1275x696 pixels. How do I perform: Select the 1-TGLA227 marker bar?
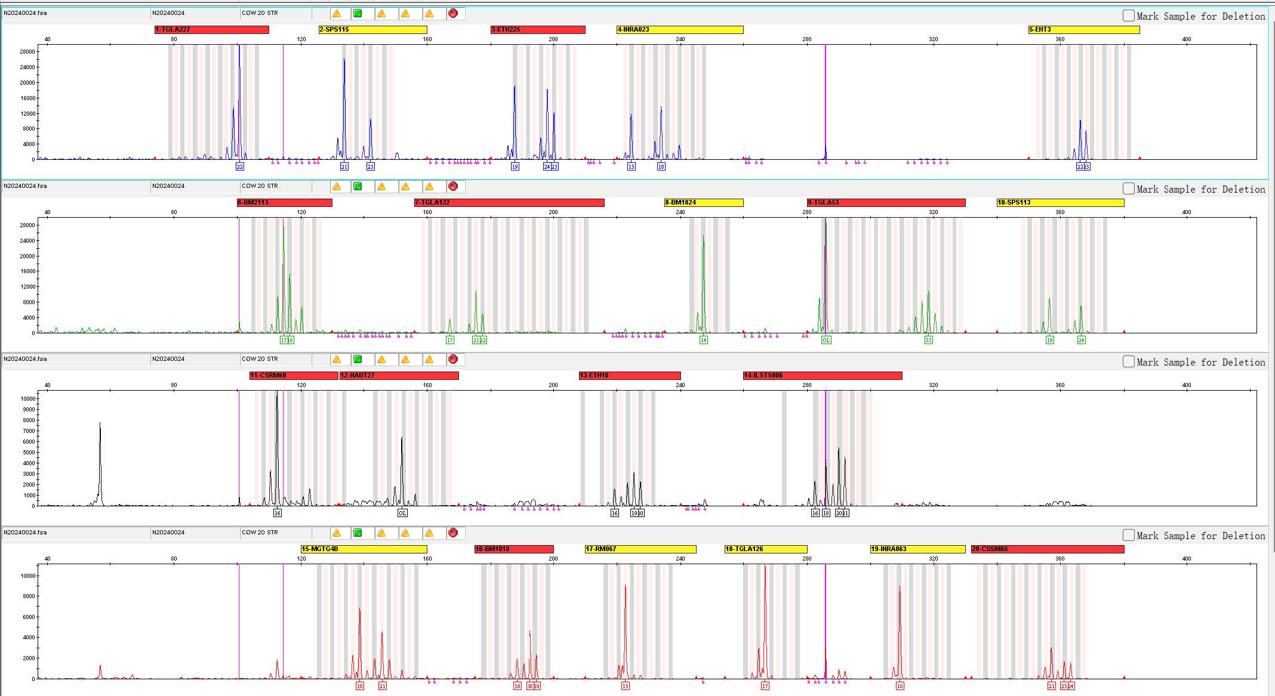211,30
